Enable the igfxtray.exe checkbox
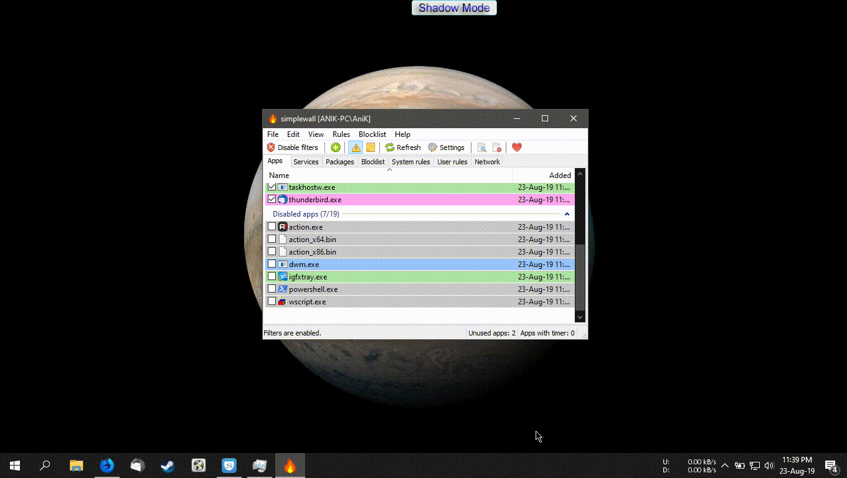847x478 pixels. tap(272, 276)
